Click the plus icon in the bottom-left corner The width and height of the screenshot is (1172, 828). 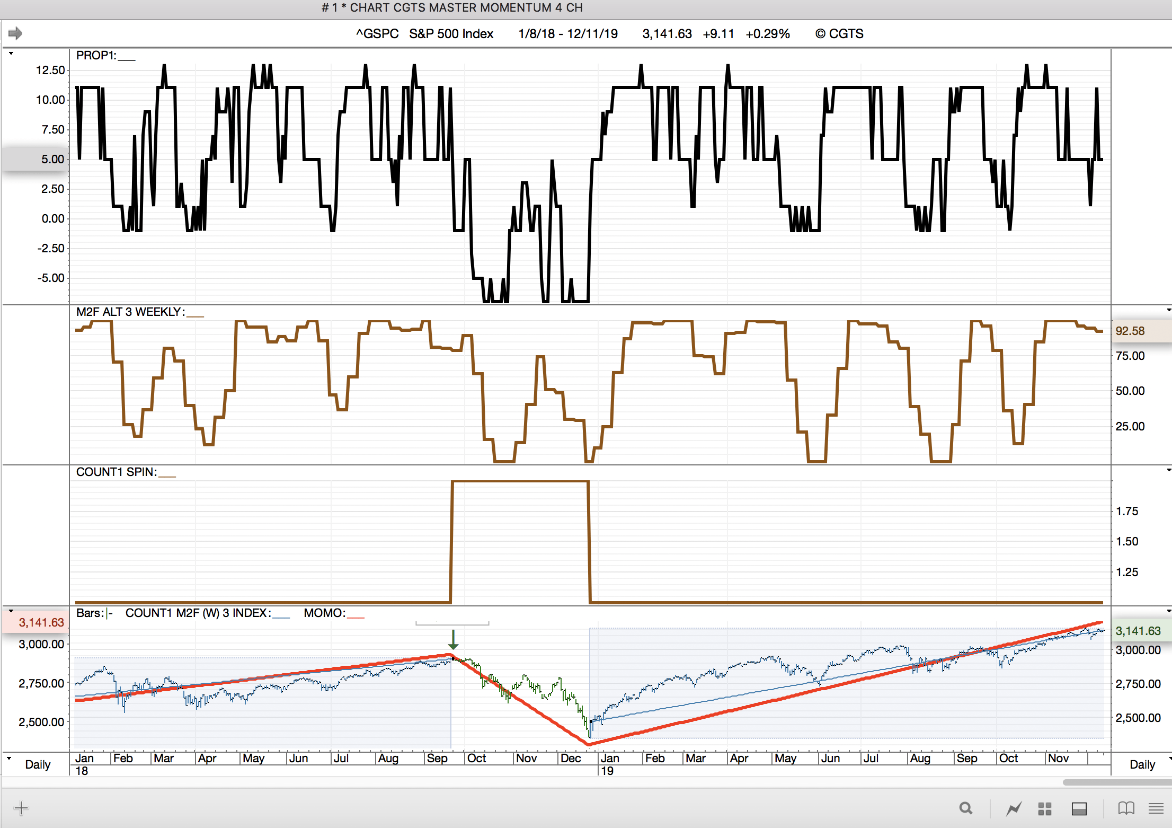[x=21, y=808]
